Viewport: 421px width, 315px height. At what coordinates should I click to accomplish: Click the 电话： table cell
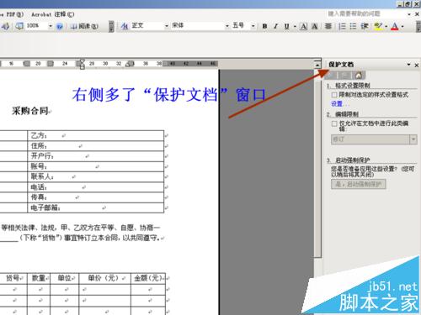pyautogui.click(x=96, y=187)
